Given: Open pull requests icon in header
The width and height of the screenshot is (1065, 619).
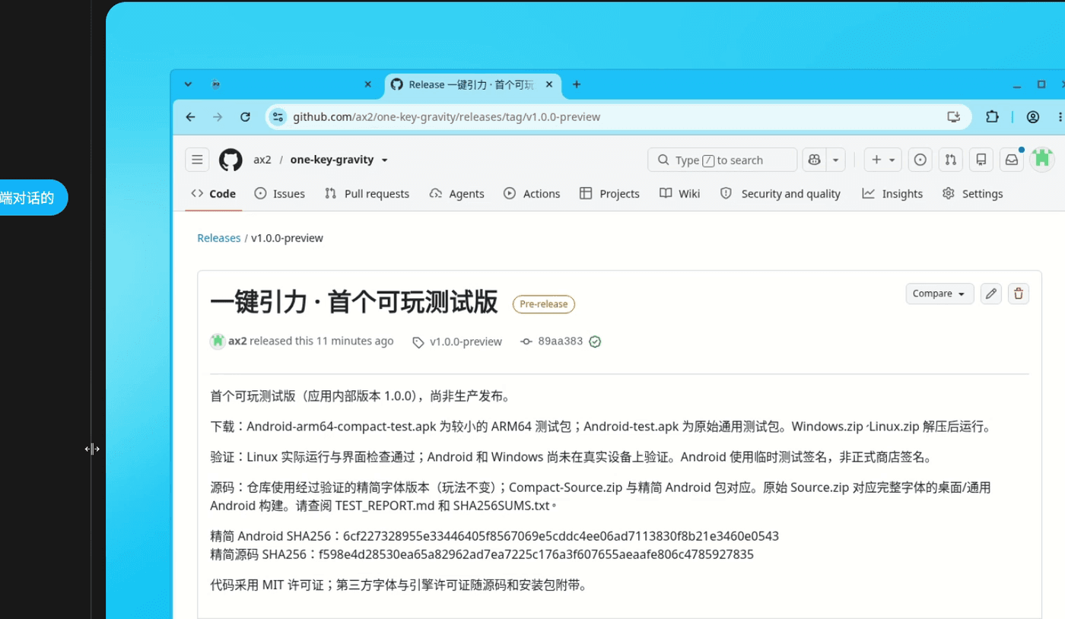Looking at the screenshot, I should [x=951, y=160].
